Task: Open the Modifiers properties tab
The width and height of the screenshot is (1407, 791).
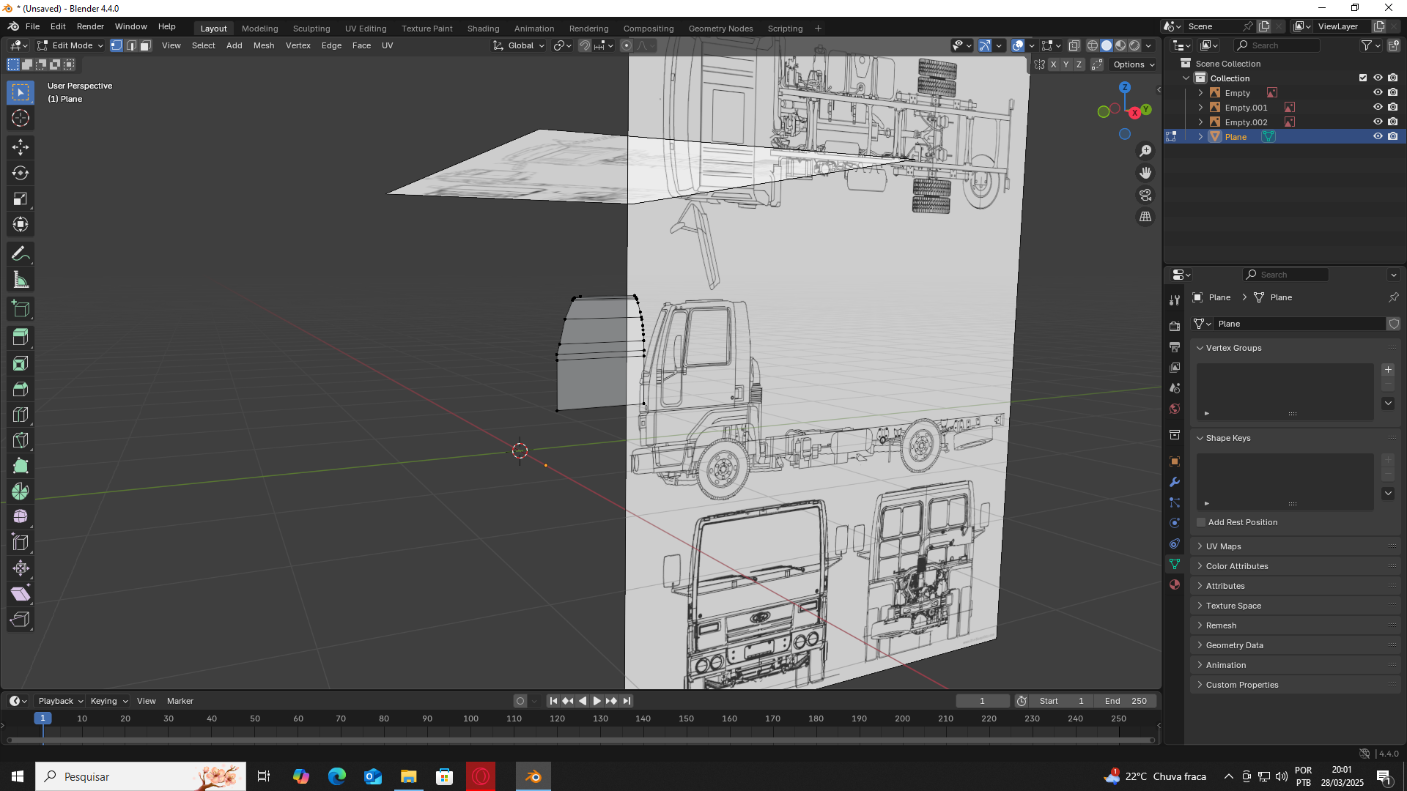Action: (1175, 482)
